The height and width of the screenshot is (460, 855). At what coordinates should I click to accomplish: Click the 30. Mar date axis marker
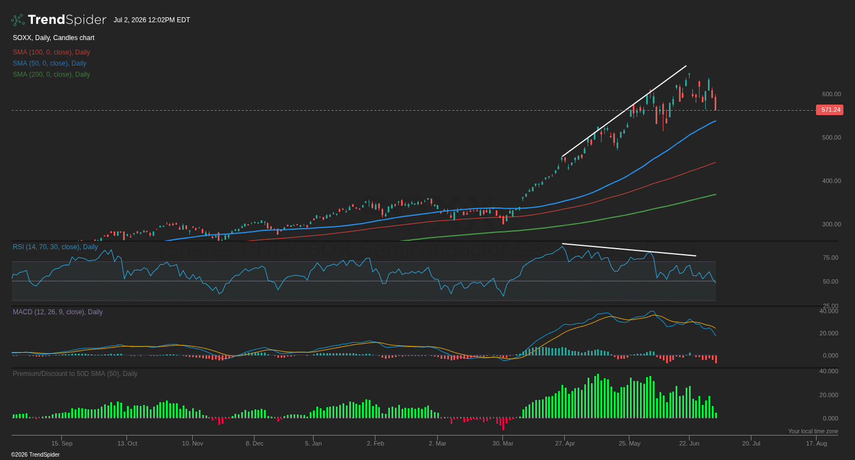503,443
